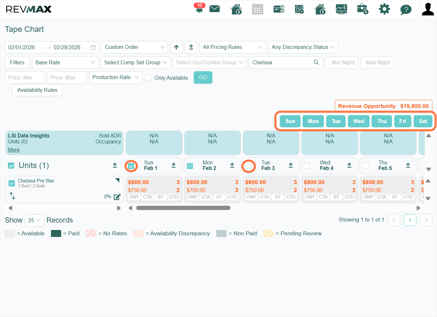Click the date range picker field
This screenshot has height=317, width=437.
(52, 47)
